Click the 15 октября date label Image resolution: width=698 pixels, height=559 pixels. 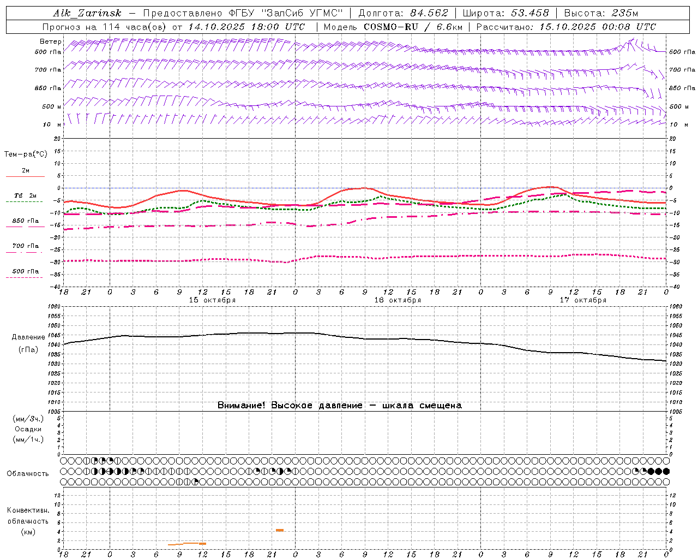point(212,300)
